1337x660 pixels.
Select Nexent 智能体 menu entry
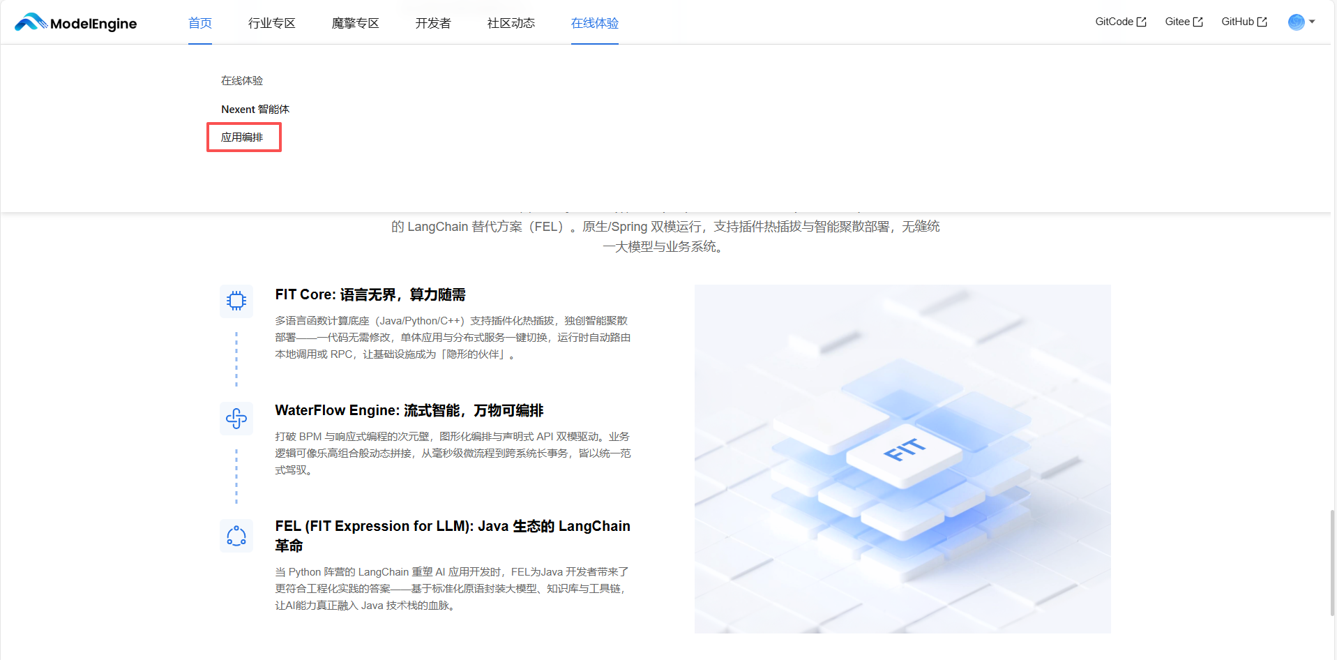tap(255, 109)
